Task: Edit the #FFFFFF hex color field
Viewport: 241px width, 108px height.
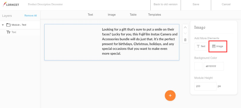Action: click(x=214, y=66)
